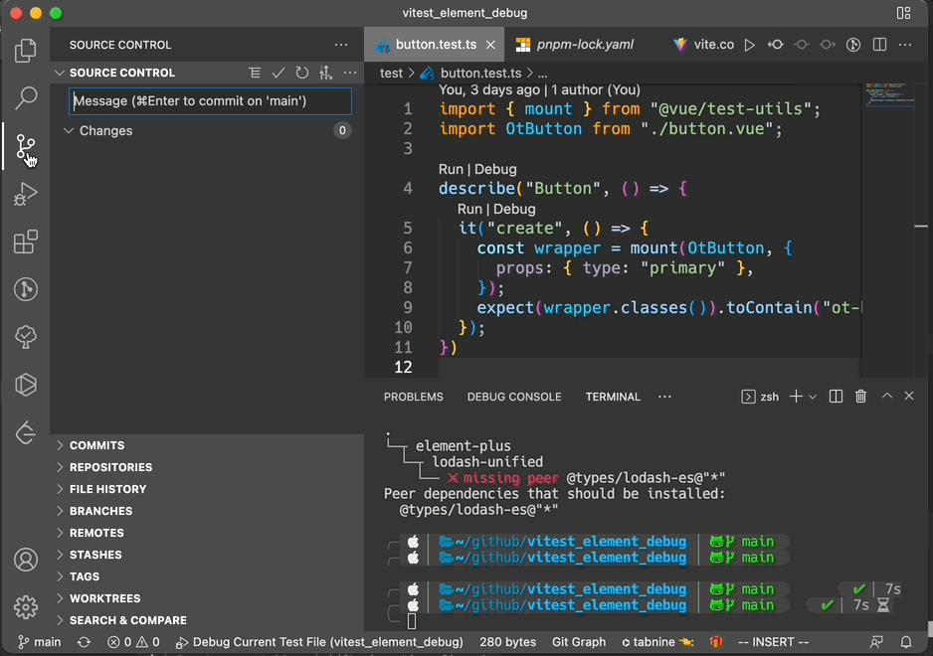Switch to the PROBLEMS panel tab
This screenshot has height=656, width=933.
[413, 397]
